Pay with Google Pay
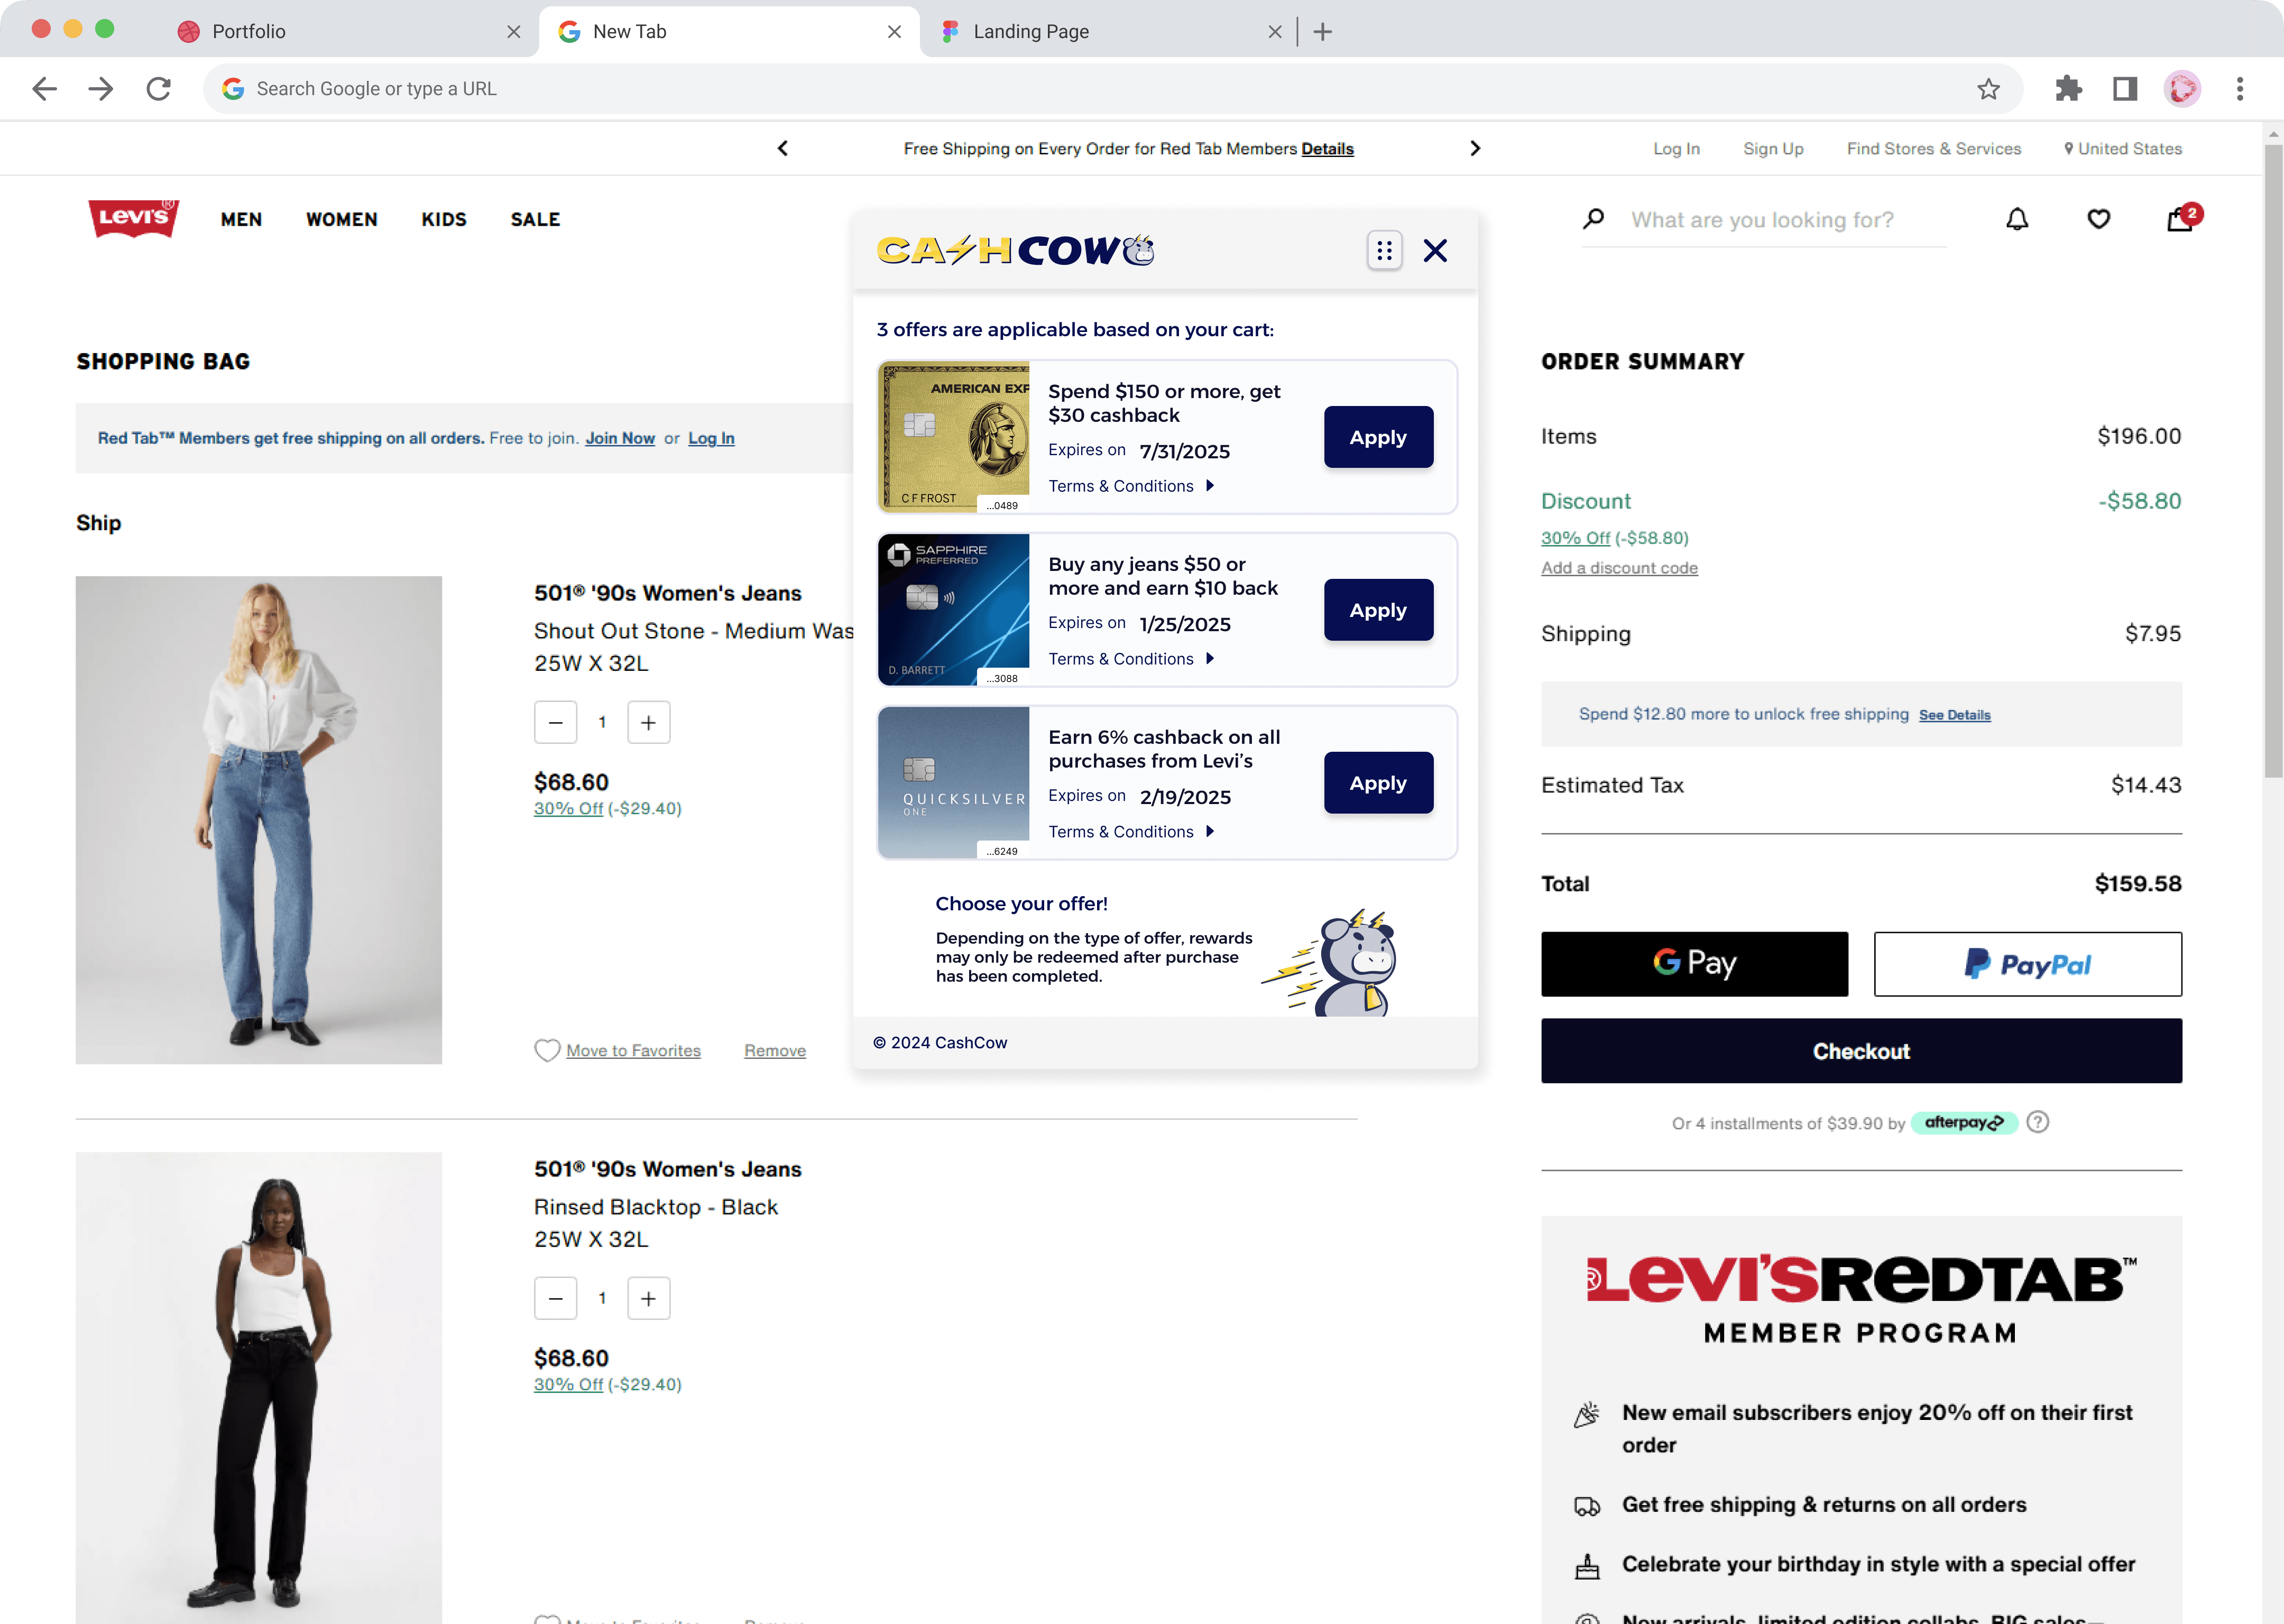This screenshot has width=2284, height=1624. pos(1694,964)
